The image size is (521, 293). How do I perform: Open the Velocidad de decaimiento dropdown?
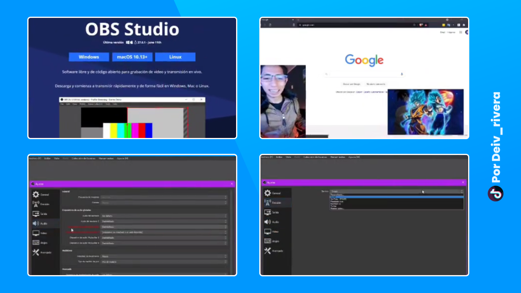pyautogui.click(x=164, y=256)
